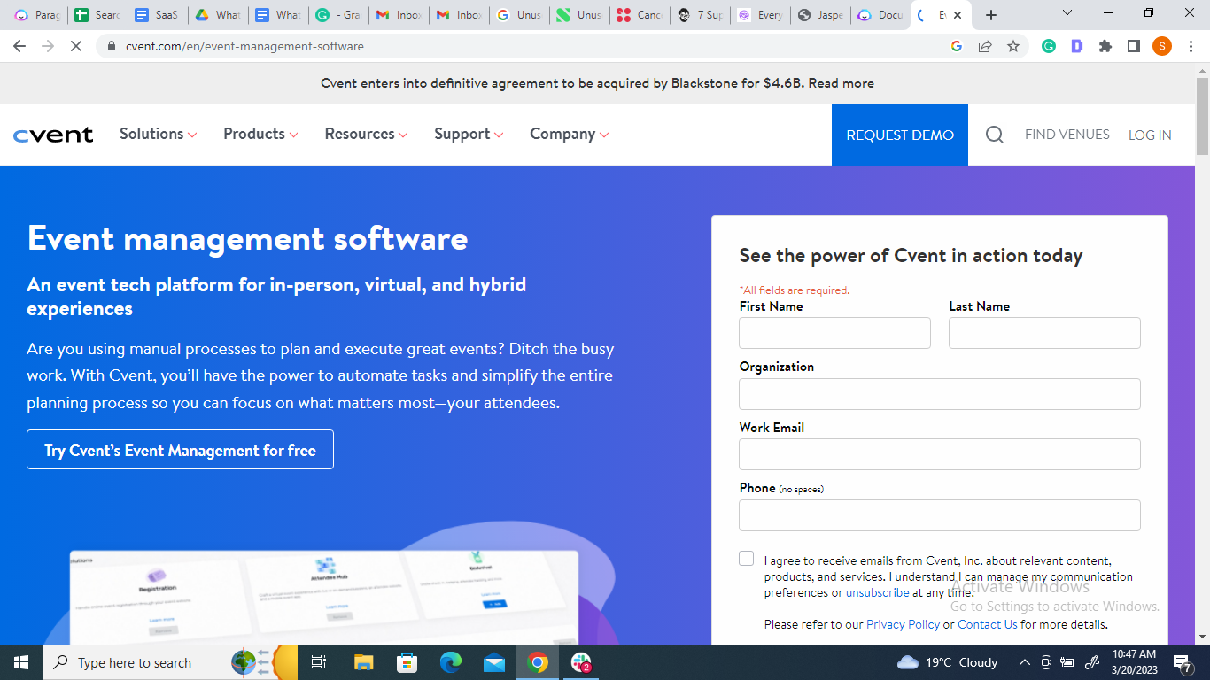Click the Phone input field

940,515
